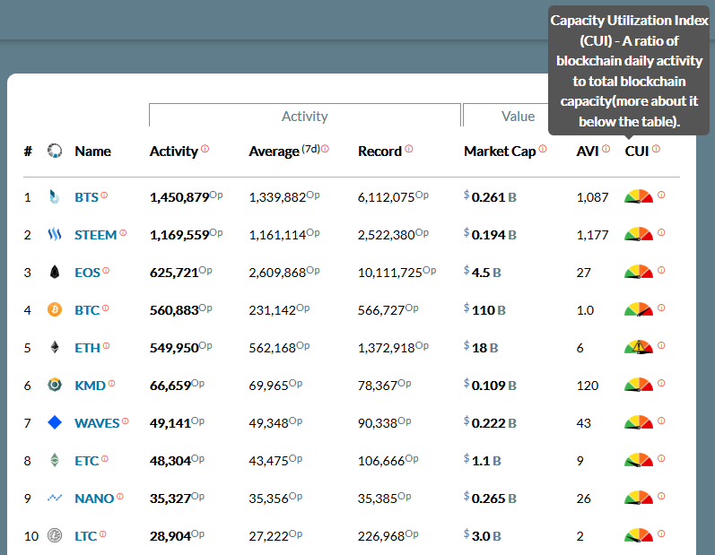The width and height of the screenshot is (715, 555).
Task: Click the KMD coin logo icon
Action: [x=55, y=385]
